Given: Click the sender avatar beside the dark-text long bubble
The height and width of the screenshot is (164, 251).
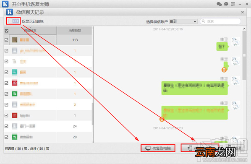Looking at the screenshot, I should (x=236, y=81).
